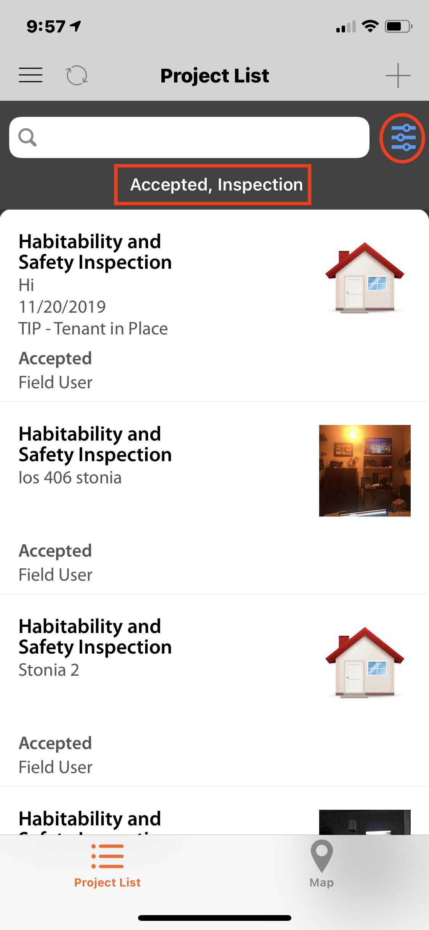The height and width of the screenshot is (930, 429).
Task: Open house thumbnail of Hi project
Action: (365, 278)
